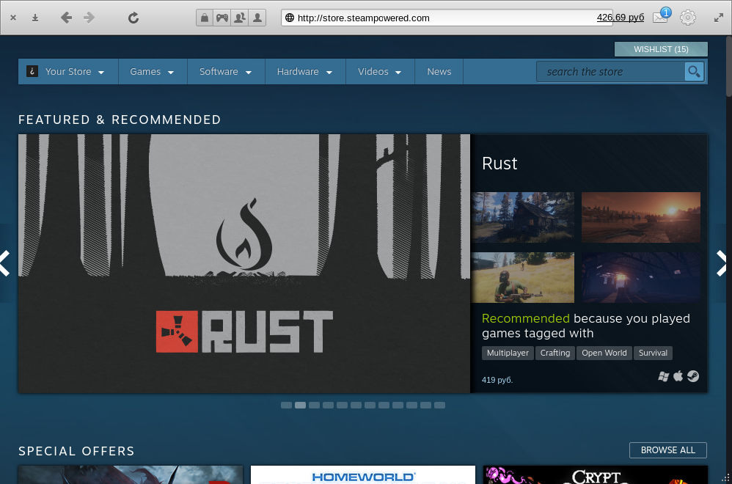732x484 pixels.
Task: Jump to the first carousel page dot
Action: (286, 405)
